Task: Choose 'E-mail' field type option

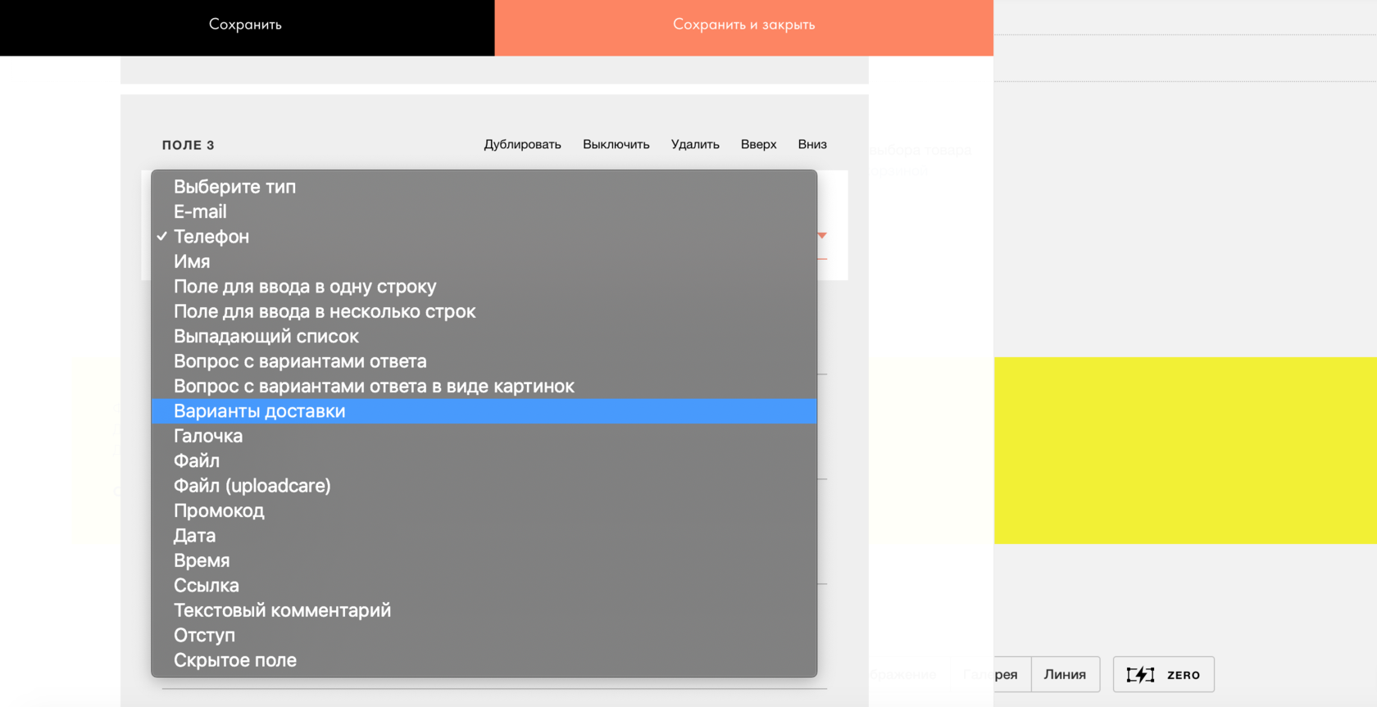Action: 200,212
